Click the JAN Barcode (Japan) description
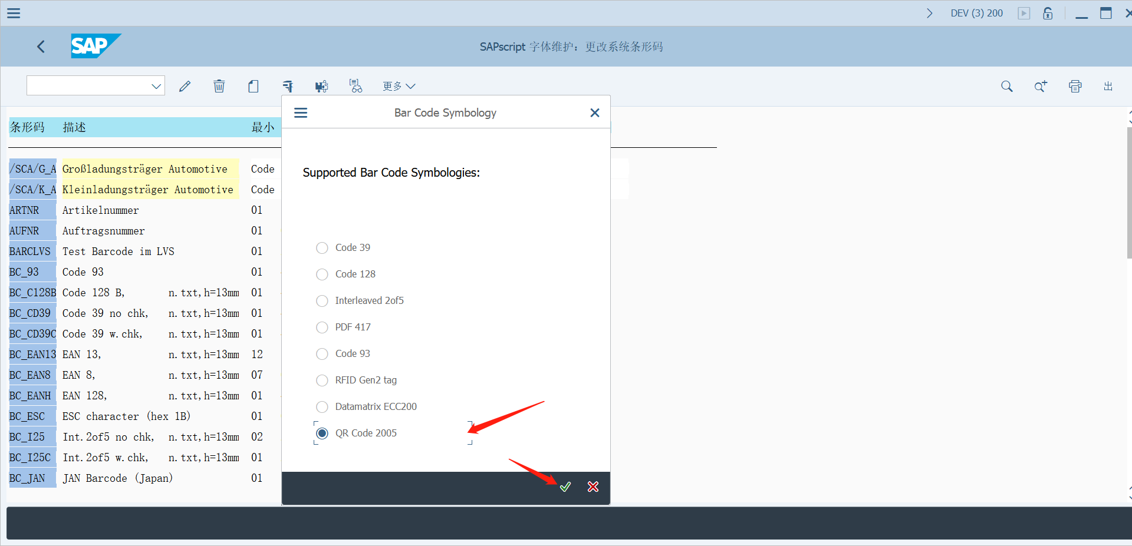1132x546 pixels. [118, 478]
